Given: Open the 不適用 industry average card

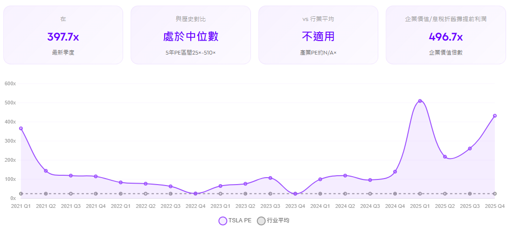Looking at the screenshot, I should coord(318,35).
